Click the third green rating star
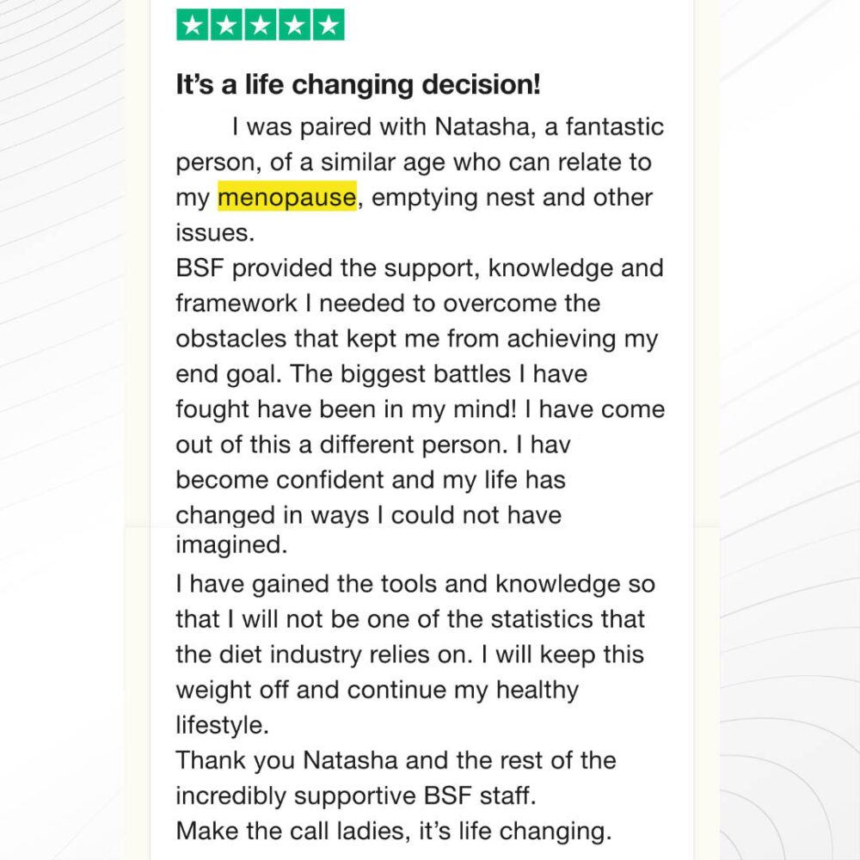 [x=260, y=25]
